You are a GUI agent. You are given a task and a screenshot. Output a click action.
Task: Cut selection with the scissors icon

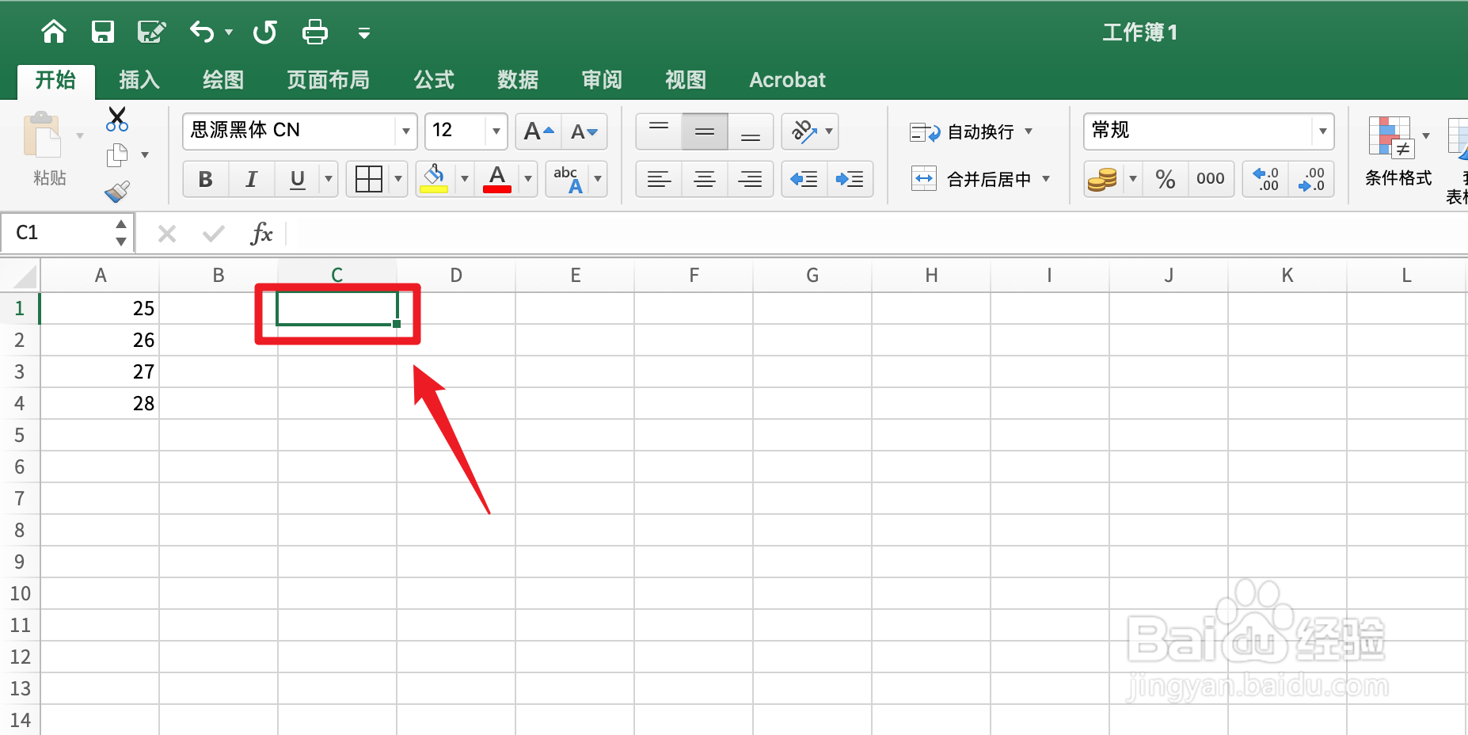click(x=117, y=119)
